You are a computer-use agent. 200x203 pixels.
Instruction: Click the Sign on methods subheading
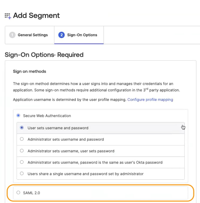pos(30,71)
